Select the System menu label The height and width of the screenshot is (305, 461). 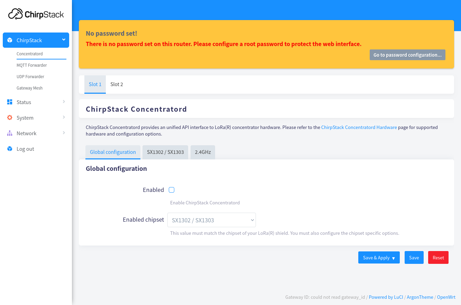25,118
